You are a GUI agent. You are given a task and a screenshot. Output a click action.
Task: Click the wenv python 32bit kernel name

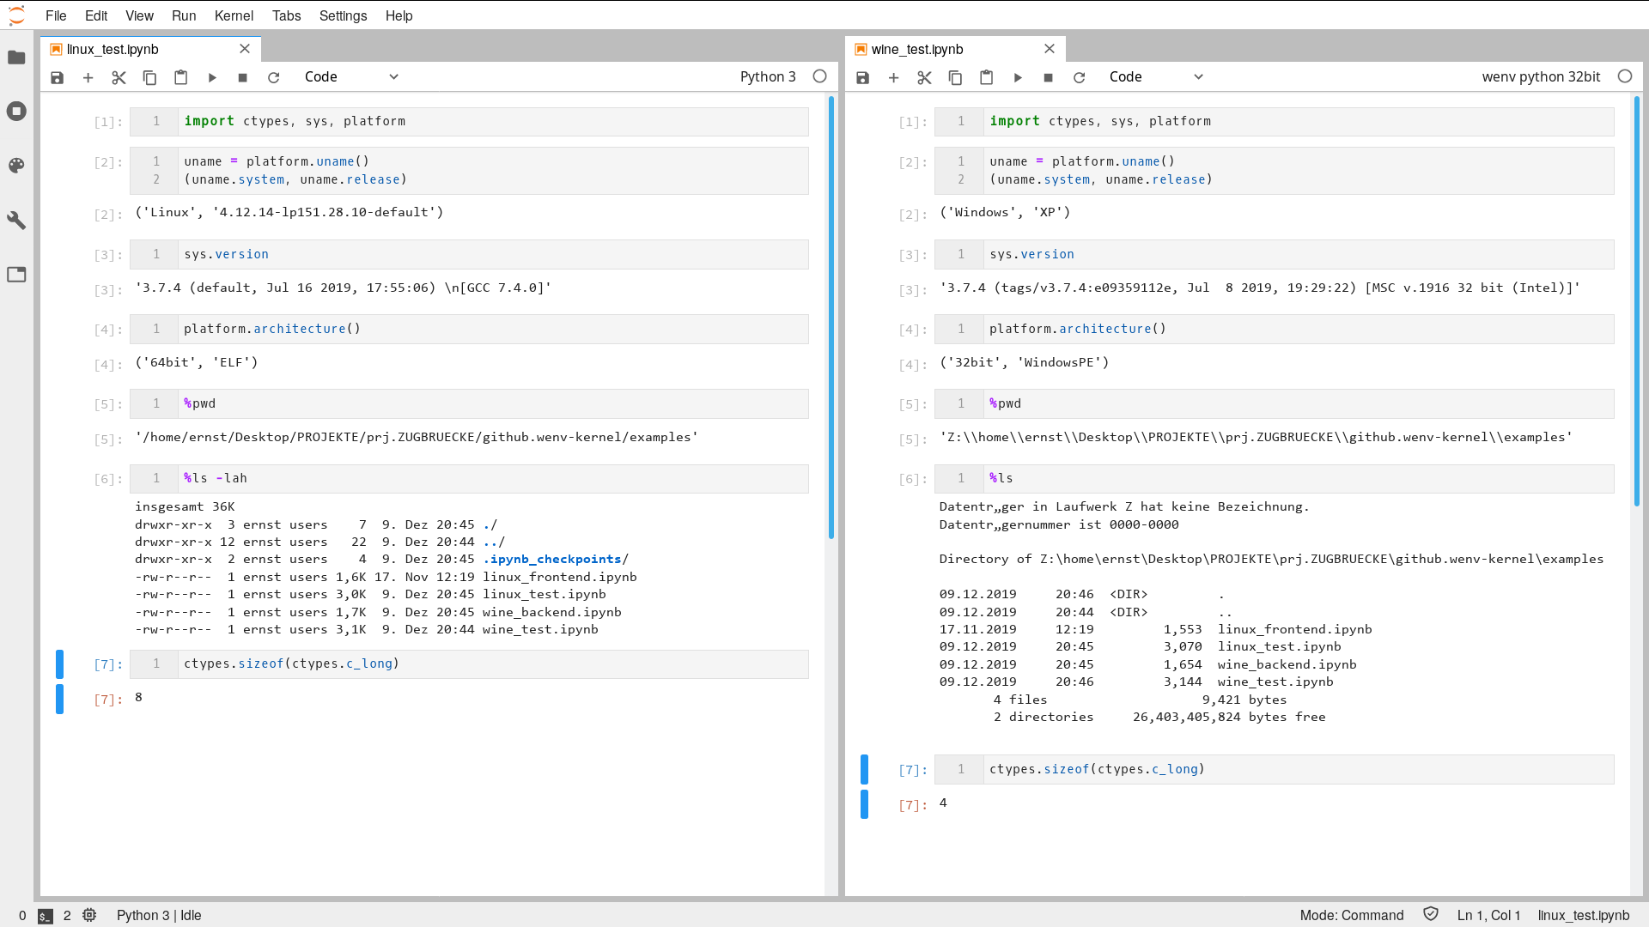coord(1541,77)
